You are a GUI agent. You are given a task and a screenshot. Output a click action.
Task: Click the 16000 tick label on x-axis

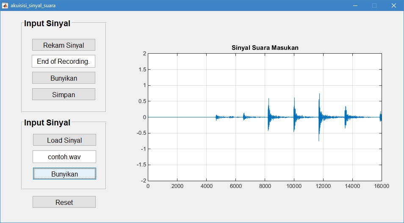pos(381,186)
